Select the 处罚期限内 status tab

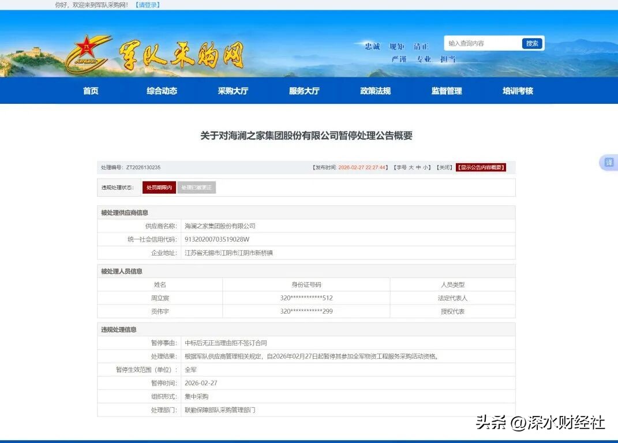point(159,187)
